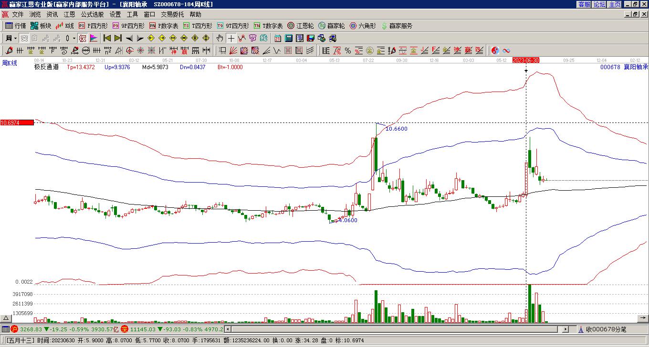Jump to first bar with skip-back arrow
Viewport: 649px width, 347px height.
[x=107, y=38]
